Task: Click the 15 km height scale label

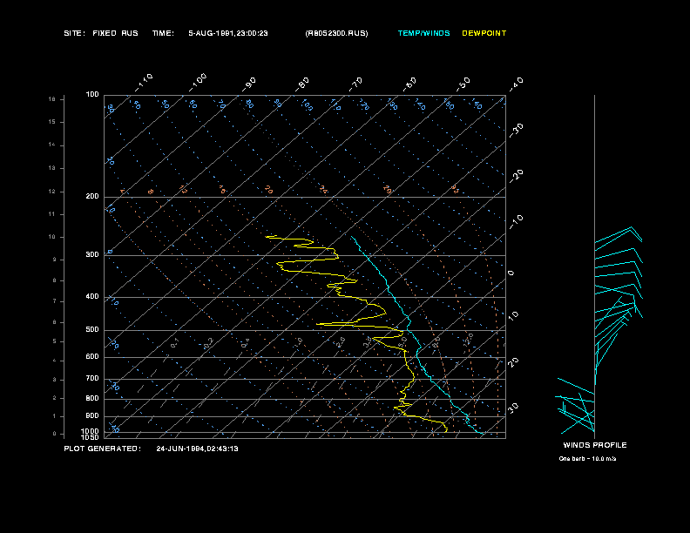Action: point(52,122)
